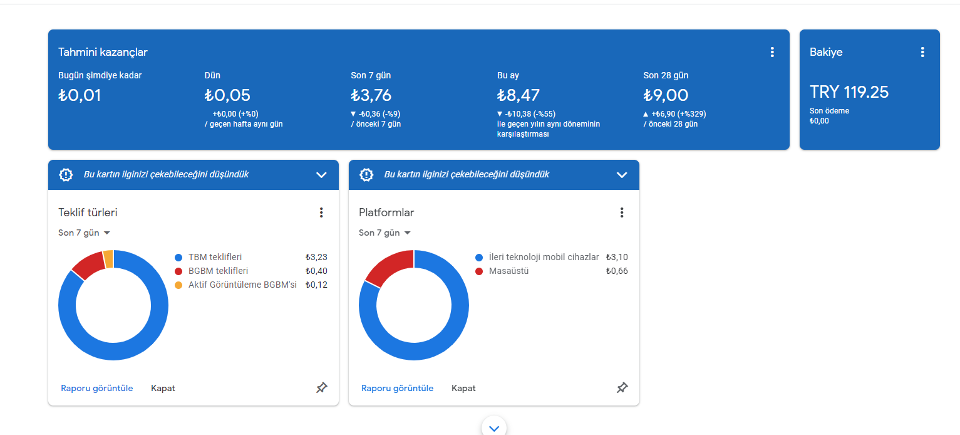Image resolution: width=960 pixels, height=435 pixels.
Task: Open Raporu görüntüle link for Platformlar
Action: click(398, 388)
